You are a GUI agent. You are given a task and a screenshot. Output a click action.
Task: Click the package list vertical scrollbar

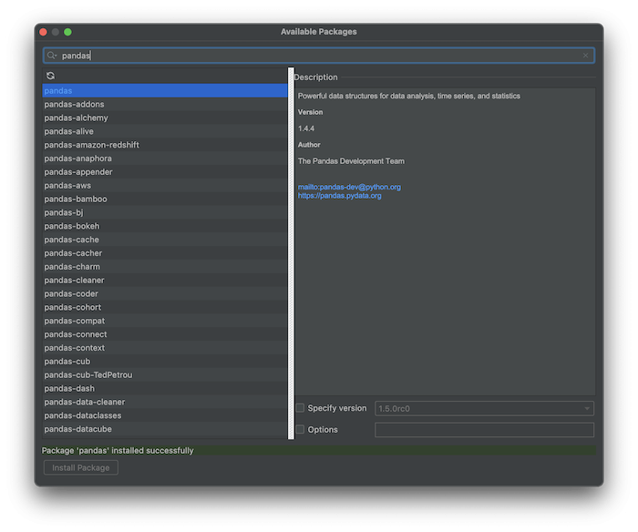(291, 253)
